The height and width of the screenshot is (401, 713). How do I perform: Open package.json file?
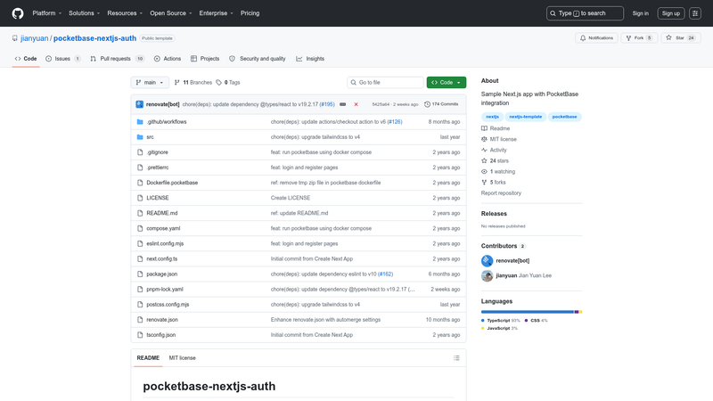click(162, 274)
